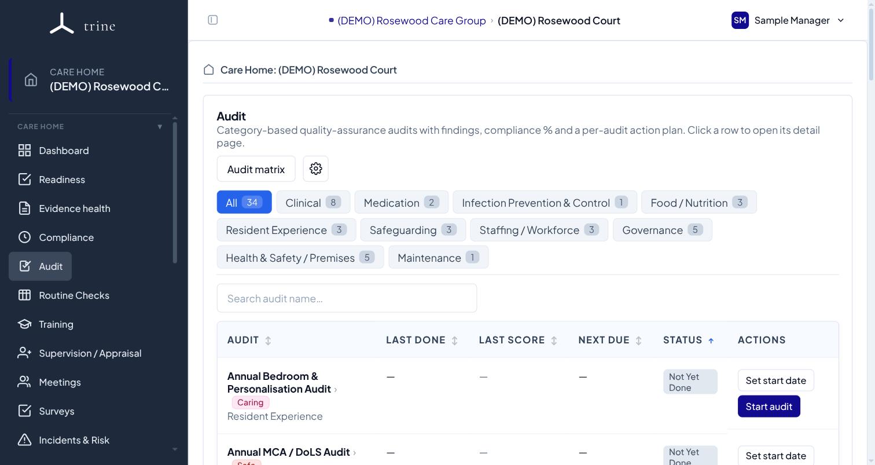Filter by Clinical category tab

tap(313, 202)
